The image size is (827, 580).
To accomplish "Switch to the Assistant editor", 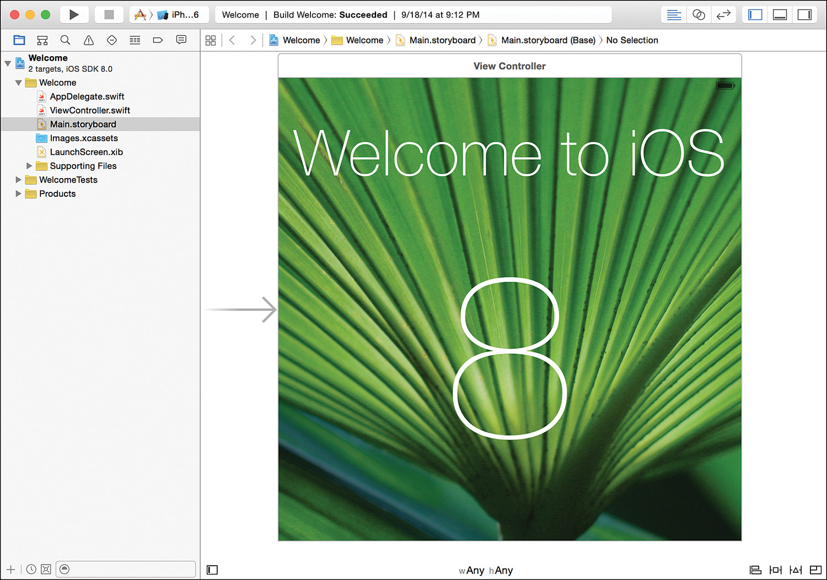I will 699,15.
